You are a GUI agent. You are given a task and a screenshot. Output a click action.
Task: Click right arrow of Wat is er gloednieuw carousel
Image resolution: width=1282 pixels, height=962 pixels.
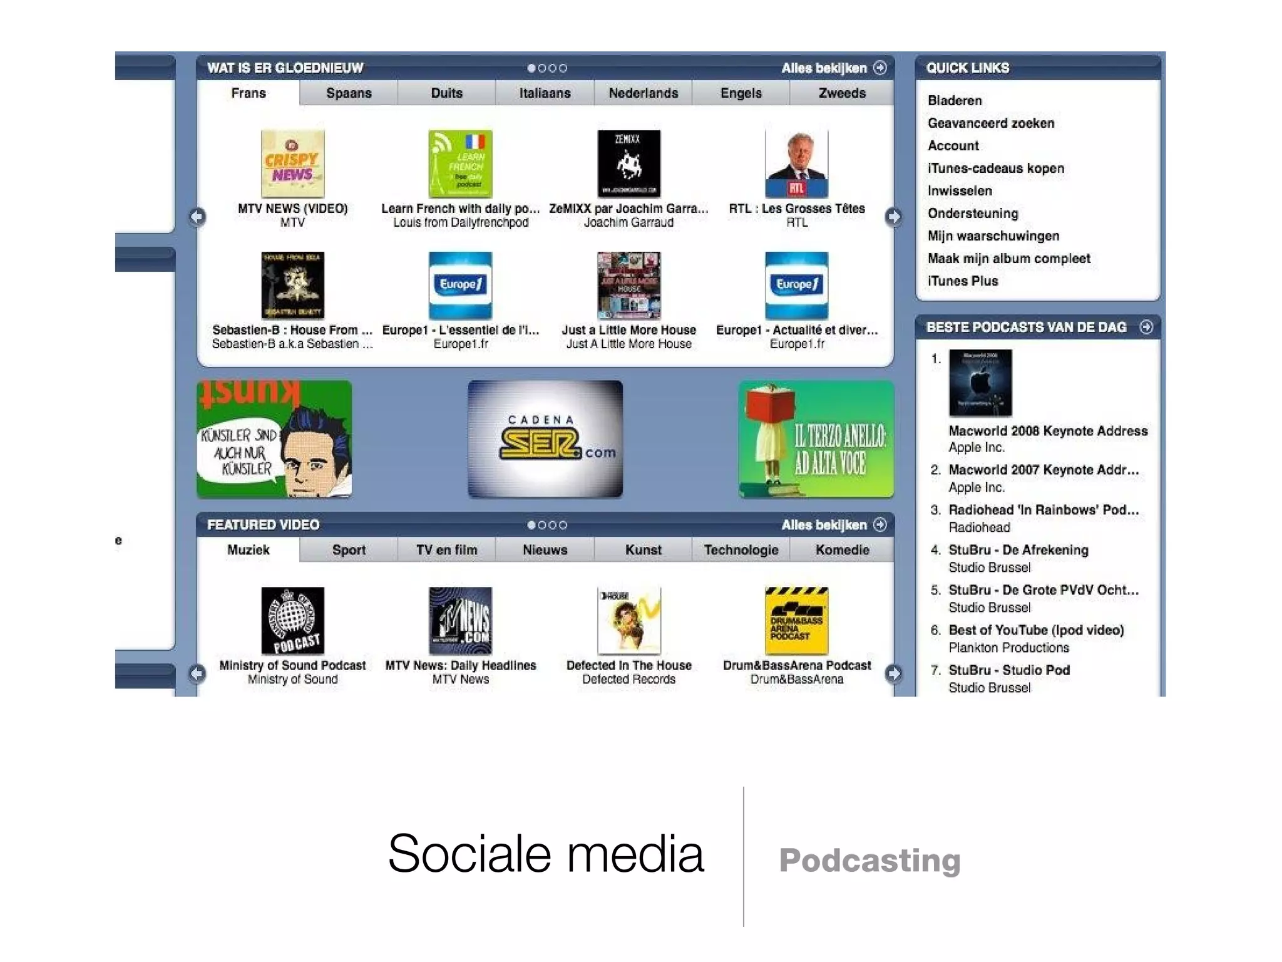point(893,217)
